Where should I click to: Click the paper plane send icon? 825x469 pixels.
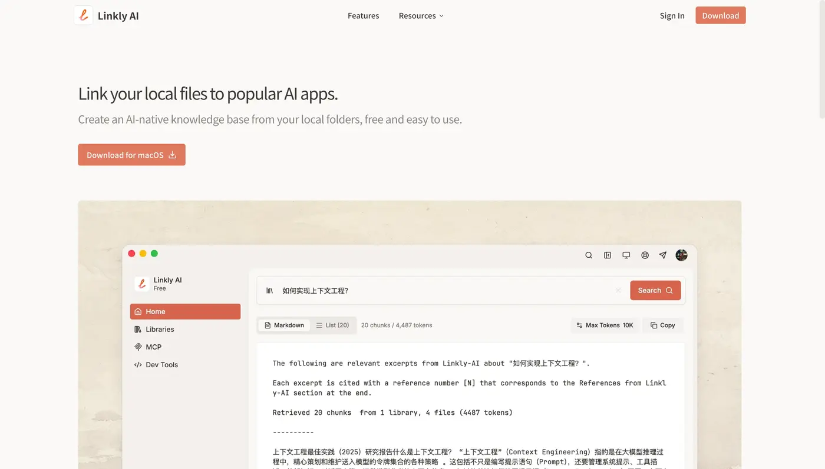(662, 255)
